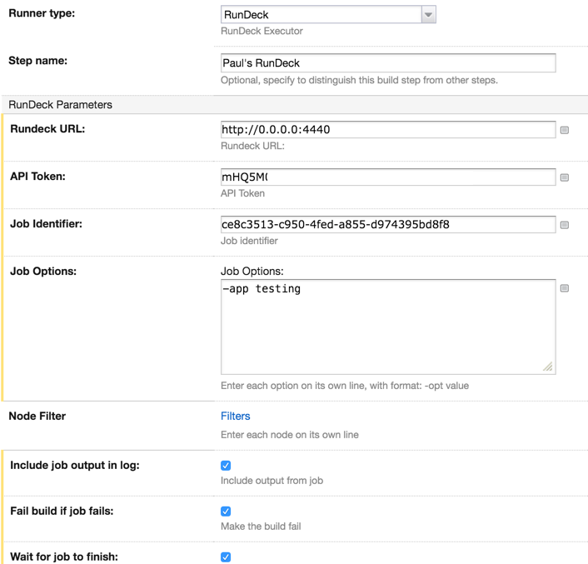The image size is (588, 564).
Task: Open parameter picker icon beside API Token
Action: (x=565, y=177)
